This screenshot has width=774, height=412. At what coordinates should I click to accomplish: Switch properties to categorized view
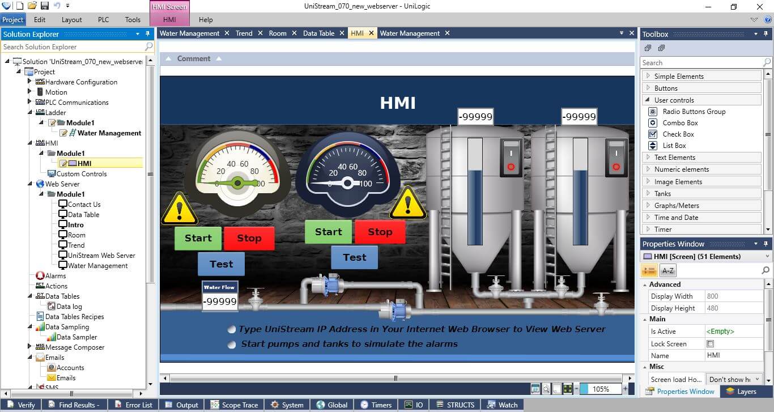(x=649, y=271)
